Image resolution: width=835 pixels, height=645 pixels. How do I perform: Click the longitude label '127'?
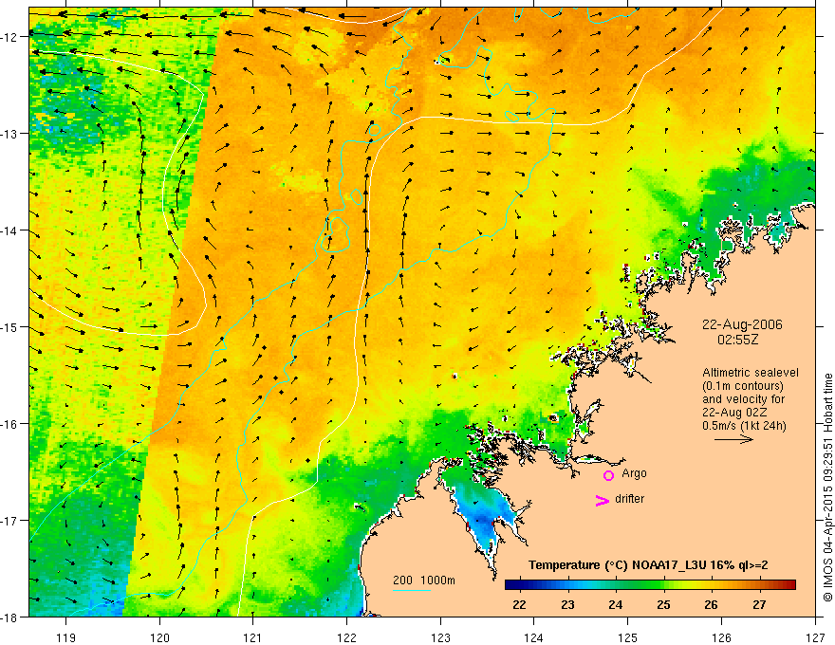[815, 637]
